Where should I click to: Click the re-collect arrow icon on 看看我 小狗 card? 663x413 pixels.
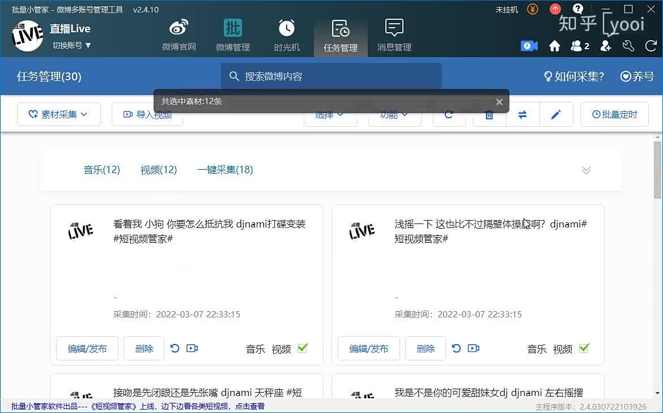coord(175,348)
